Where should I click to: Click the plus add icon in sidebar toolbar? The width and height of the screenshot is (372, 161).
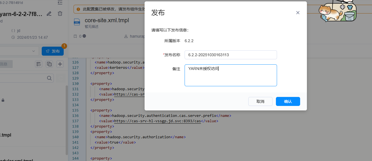point(60,64)
